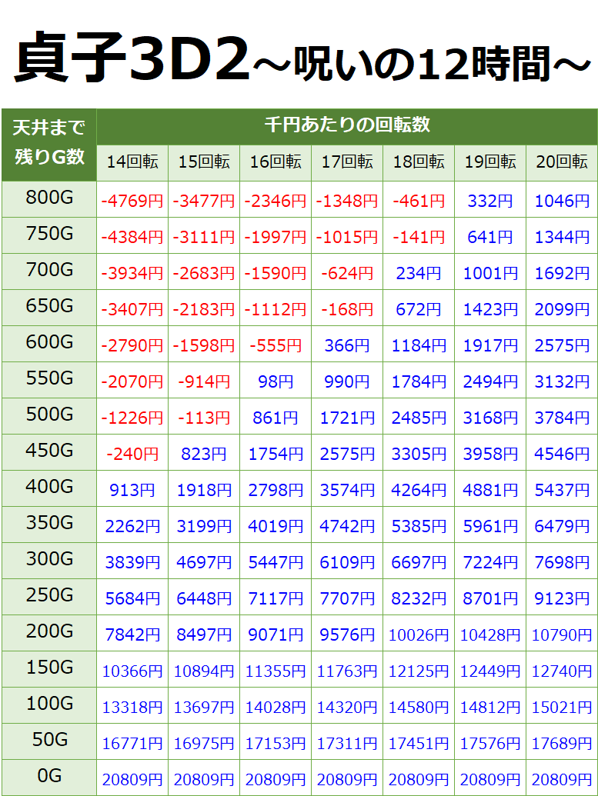Click the 500G row label

(x=48, y=416)
